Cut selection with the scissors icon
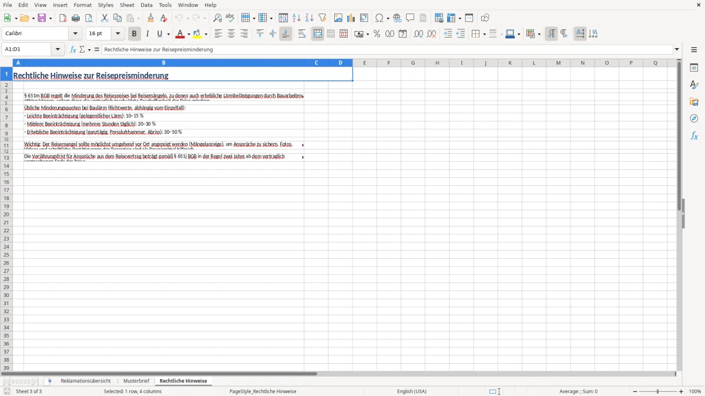The width and height of the screenshot is (705, 396). pos(105,18)
